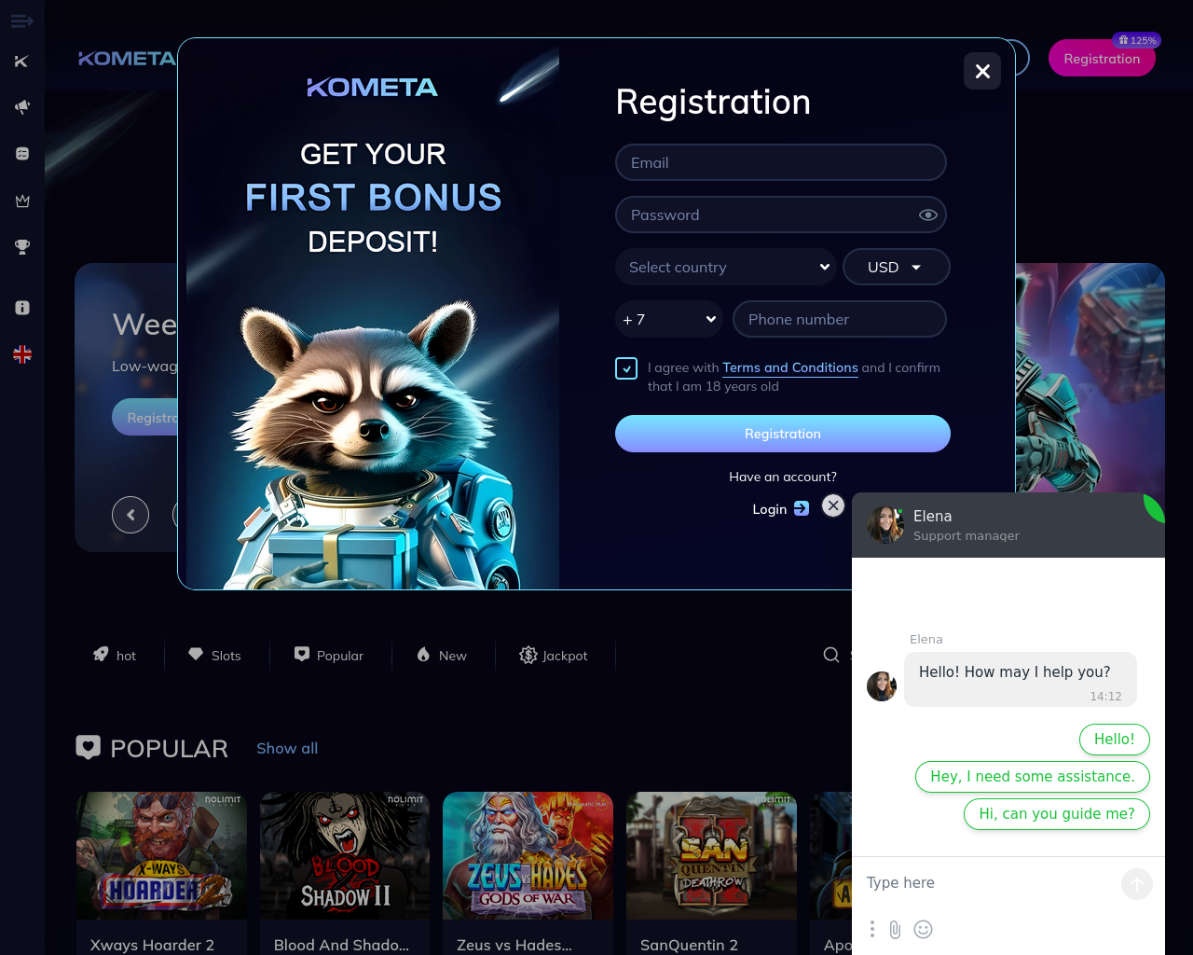Toggle password visibility eye icon

click(x=927, y=215)
